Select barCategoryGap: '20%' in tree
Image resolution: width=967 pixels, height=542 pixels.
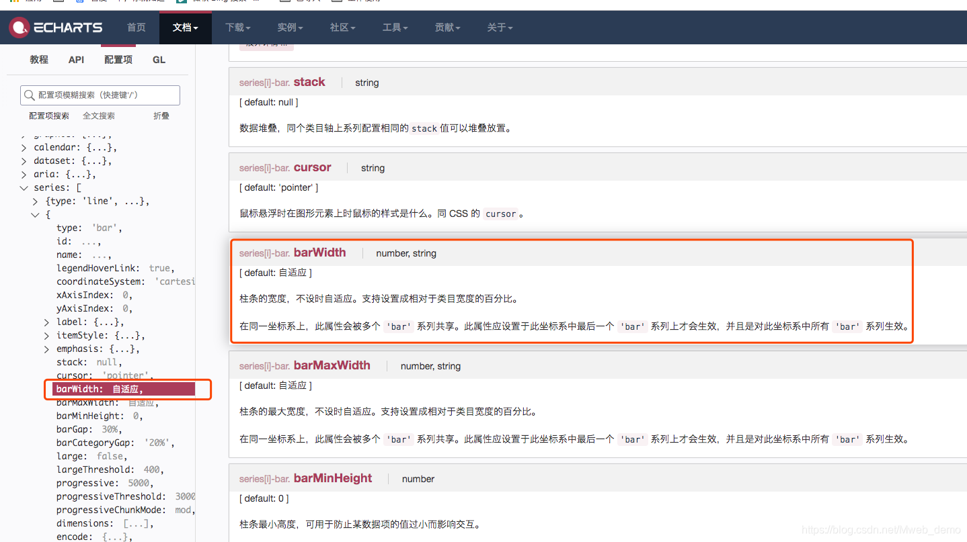click(x=116, y=443)
